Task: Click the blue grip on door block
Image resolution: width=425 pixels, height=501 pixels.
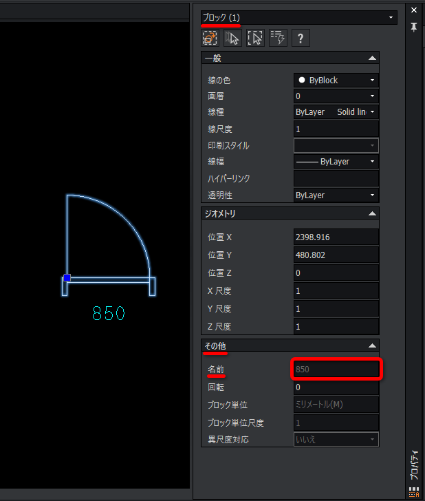Action: (x=67, y=277)
